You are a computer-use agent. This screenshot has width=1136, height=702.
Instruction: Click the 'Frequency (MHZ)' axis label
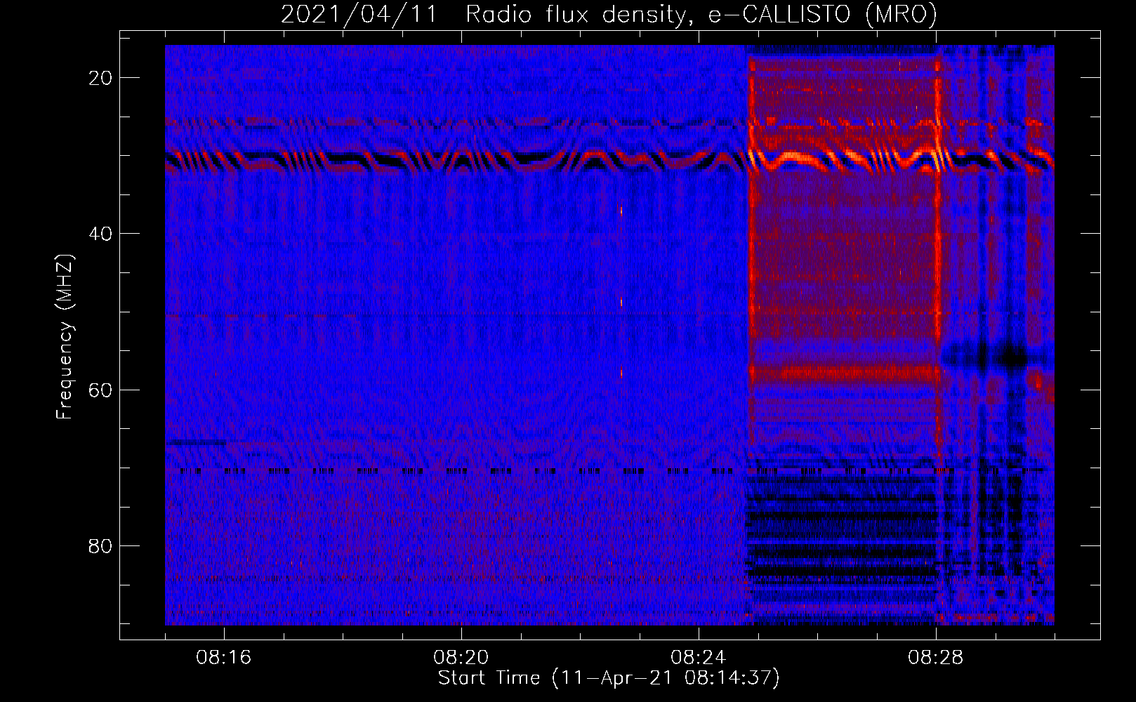(x=65, y=337)
